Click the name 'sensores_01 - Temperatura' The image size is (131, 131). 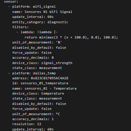click(x=51, y=88)
